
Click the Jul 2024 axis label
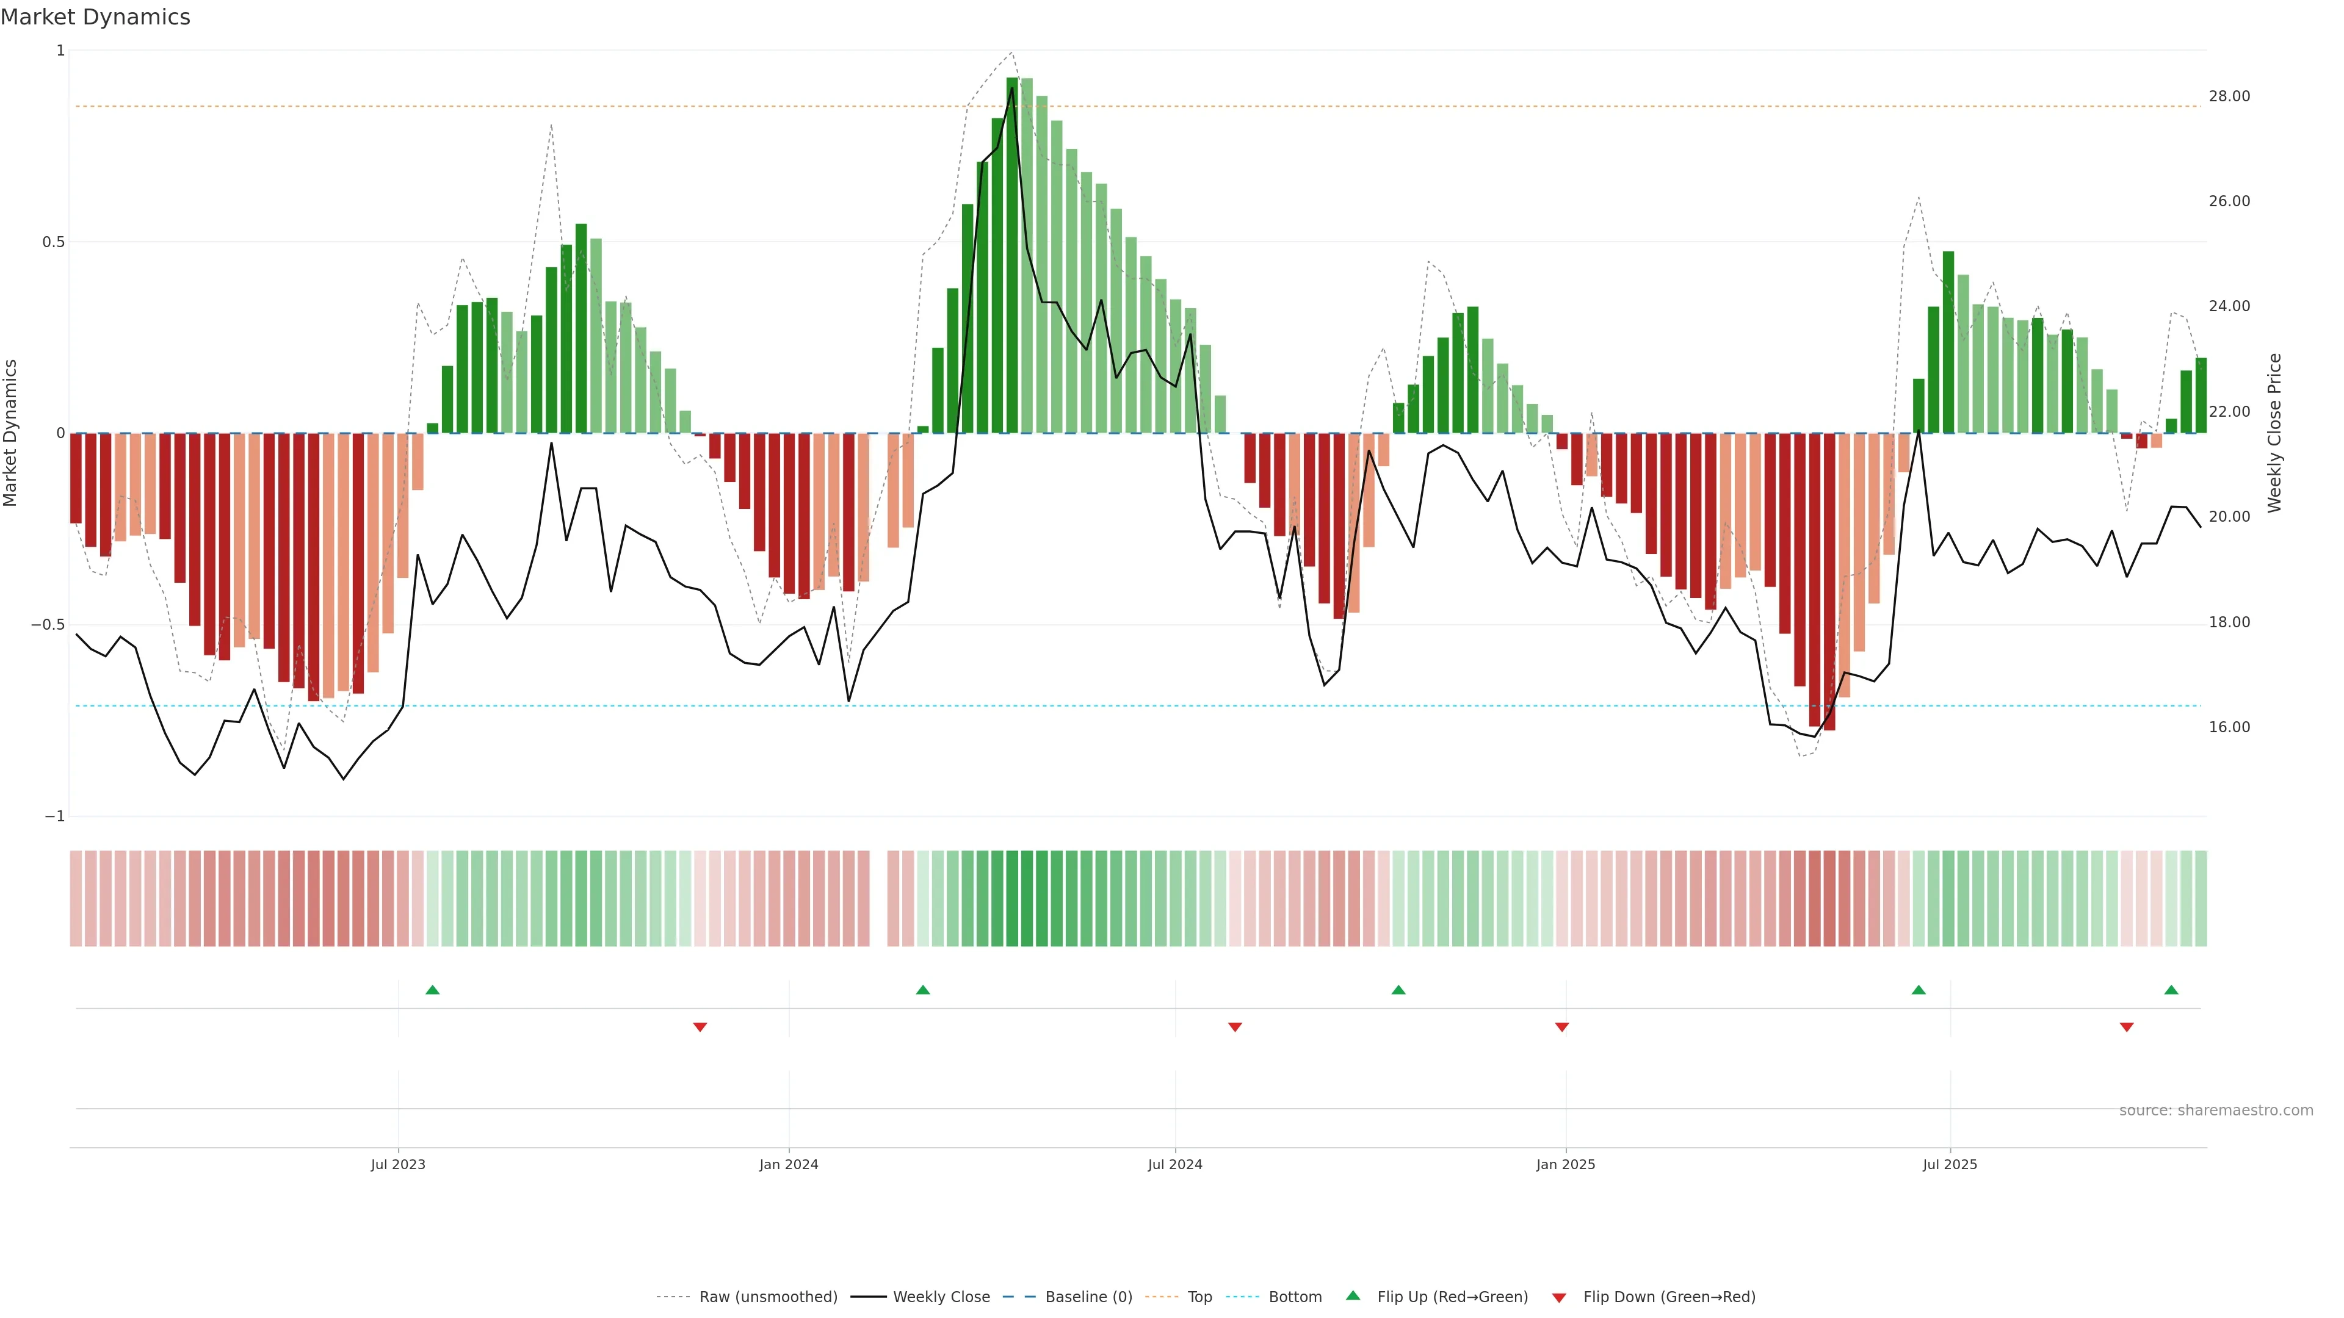click(1174, 1164)
